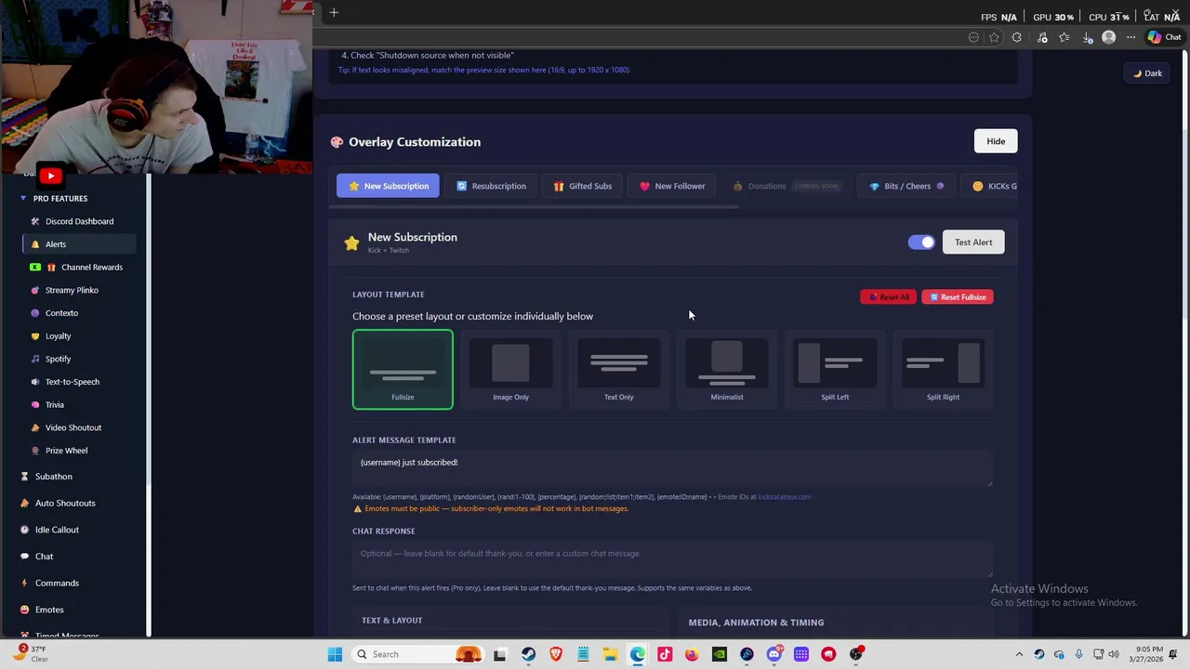
Task: Open the Windows Start menu
Action: click(x=335, y=654)
